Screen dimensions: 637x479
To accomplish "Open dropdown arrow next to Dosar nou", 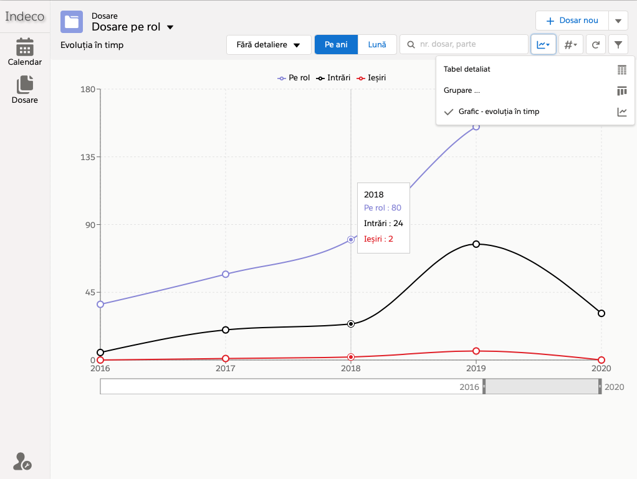I will [x=618, y=21].
